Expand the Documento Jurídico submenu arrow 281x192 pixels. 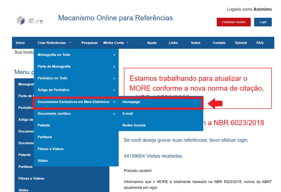(x=115, y=114)
